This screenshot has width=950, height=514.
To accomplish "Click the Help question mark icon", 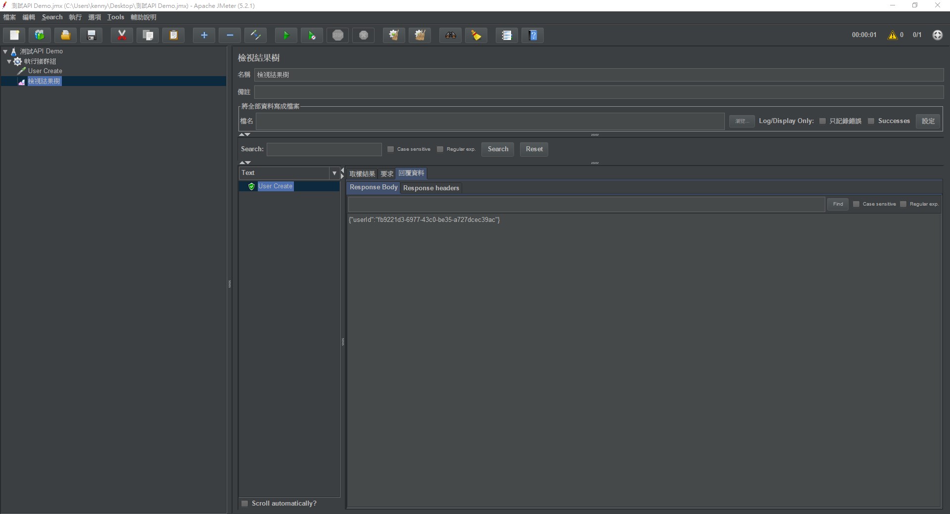I will point(533,35).
